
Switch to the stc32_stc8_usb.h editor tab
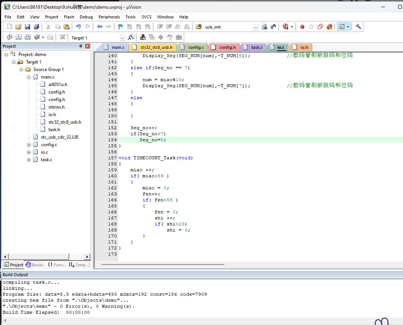pos(153,47)
